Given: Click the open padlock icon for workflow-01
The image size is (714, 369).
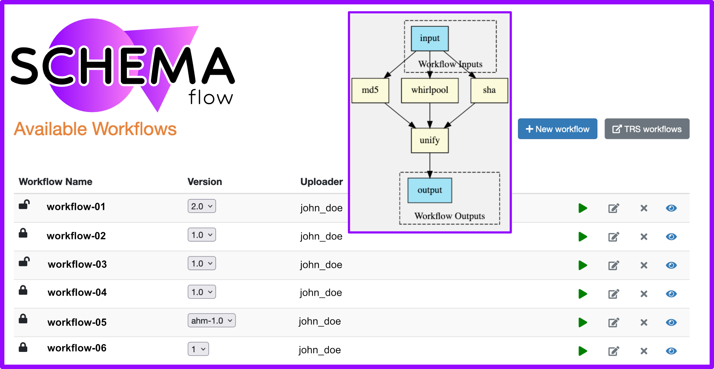Looking at the screenshot, I should tap(24, 205).
